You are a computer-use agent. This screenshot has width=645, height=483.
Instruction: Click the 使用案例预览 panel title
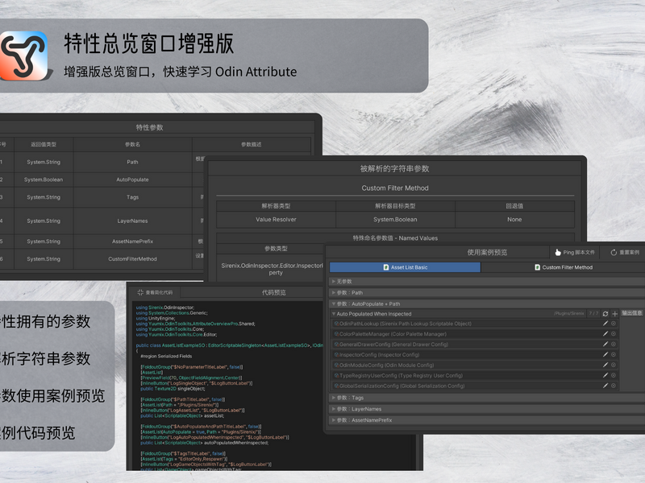tap(487, 252)
